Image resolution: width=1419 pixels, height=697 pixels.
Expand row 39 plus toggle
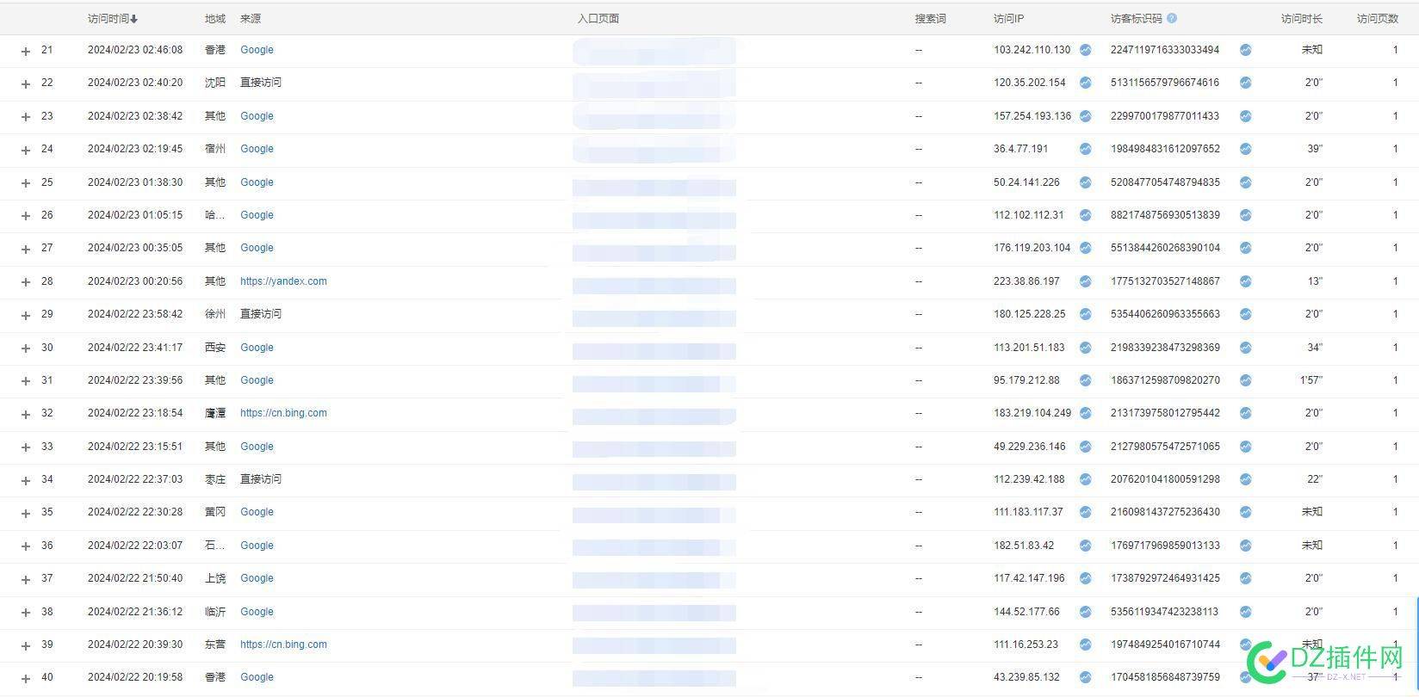26,645
